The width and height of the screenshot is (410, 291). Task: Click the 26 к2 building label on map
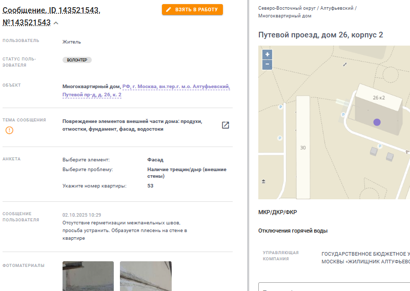click(379, 97)
